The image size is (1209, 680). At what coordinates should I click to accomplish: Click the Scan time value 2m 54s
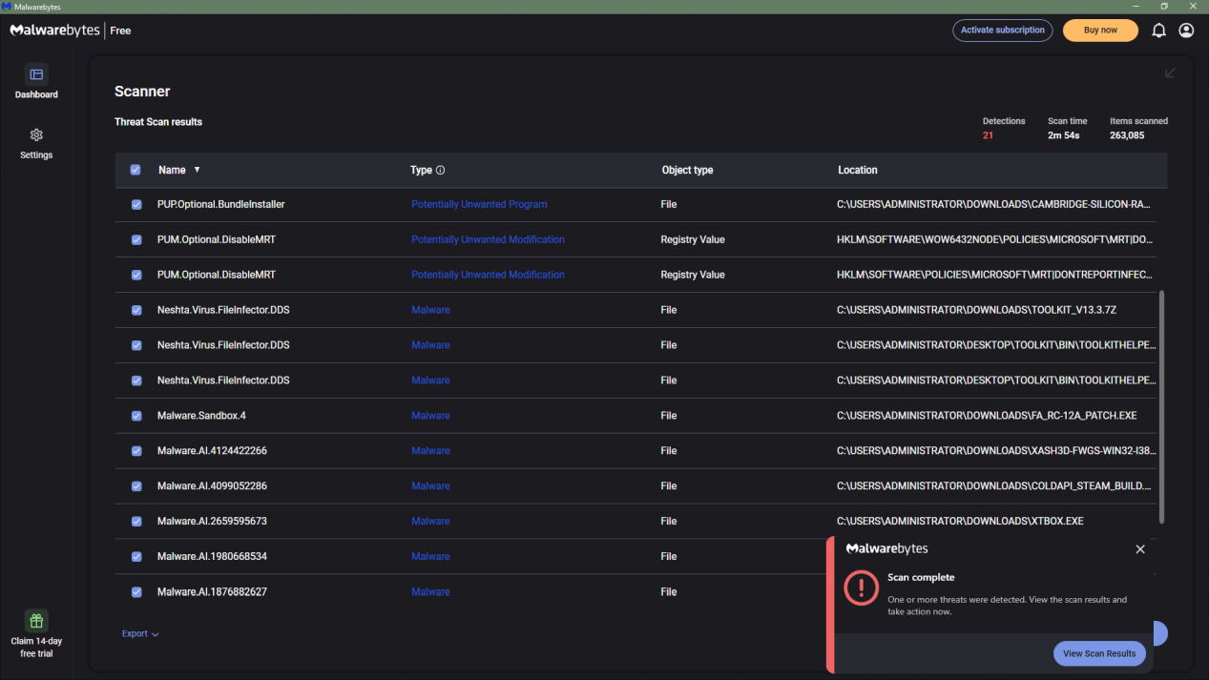(1063, 135)
